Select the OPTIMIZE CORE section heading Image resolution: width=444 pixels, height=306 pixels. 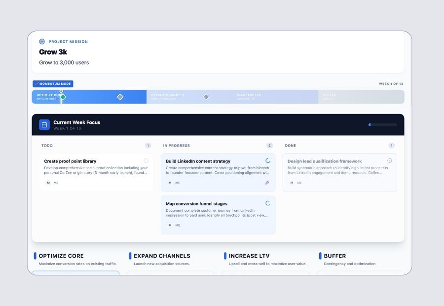[x=61, y=256]
